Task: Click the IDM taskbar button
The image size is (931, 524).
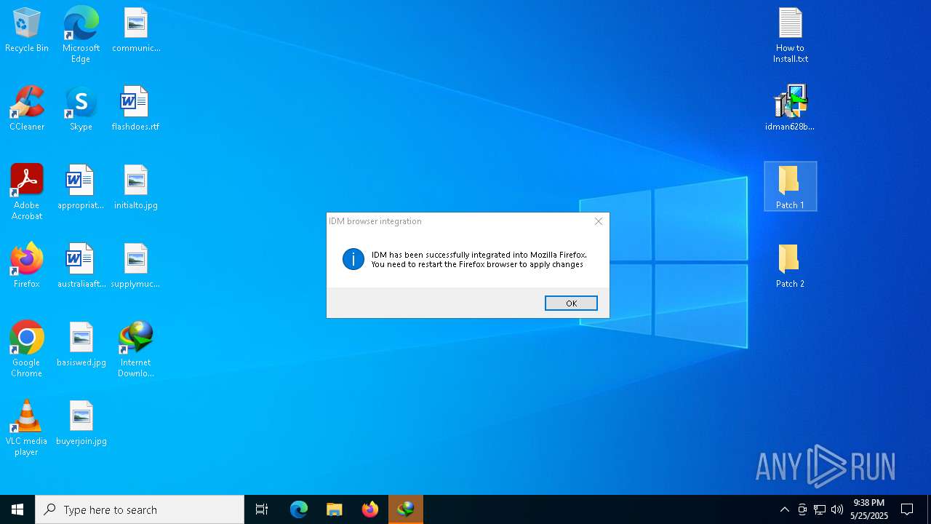Action: click(x=406, y=509)
